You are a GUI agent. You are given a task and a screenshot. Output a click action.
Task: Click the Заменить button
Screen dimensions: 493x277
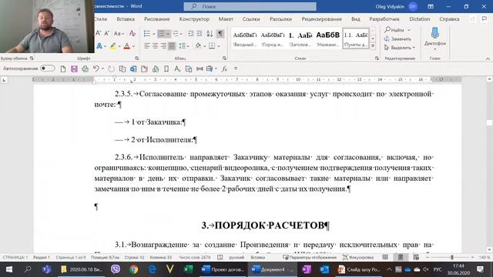397,39
